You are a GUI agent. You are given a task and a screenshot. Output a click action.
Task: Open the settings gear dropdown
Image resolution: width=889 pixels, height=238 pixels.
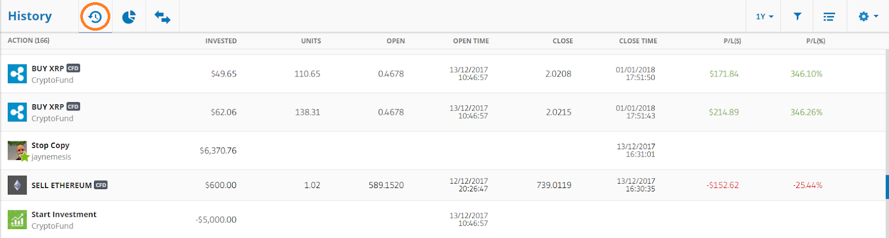tap(868, 16)
